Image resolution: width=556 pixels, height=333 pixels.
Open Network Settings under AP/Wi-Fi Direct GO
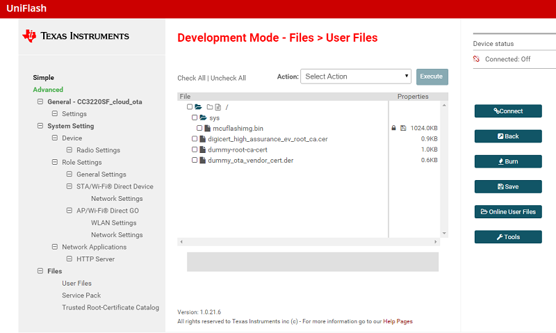point(117,235)
